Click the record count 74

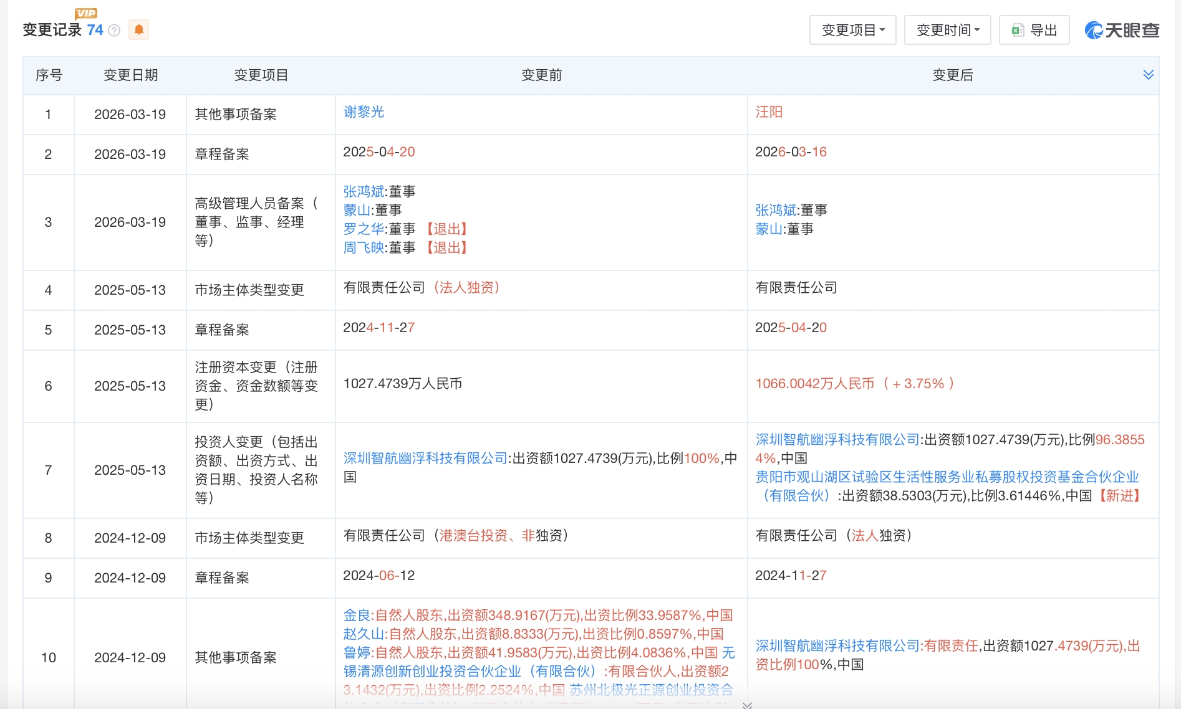pyautogui.click(x=95, y=30)
